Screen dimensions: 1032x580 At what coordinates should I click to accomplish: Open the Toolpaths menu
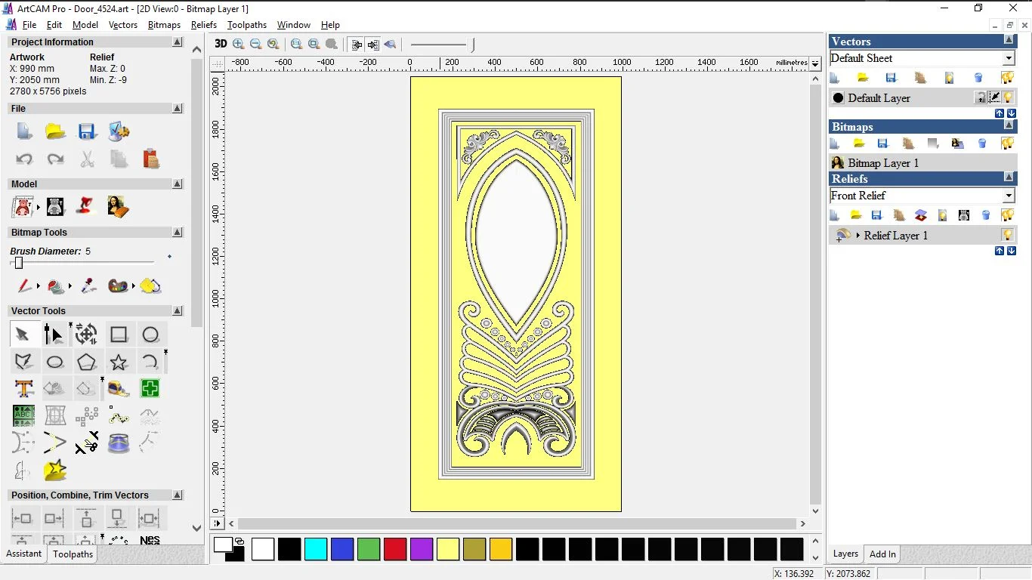(246, 25)
